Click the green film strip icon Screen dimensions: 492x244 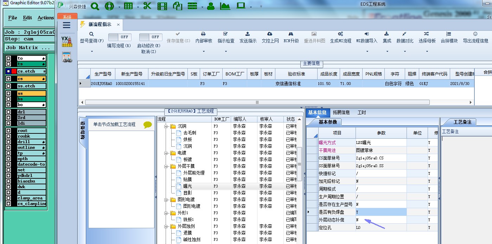point(162,6)
